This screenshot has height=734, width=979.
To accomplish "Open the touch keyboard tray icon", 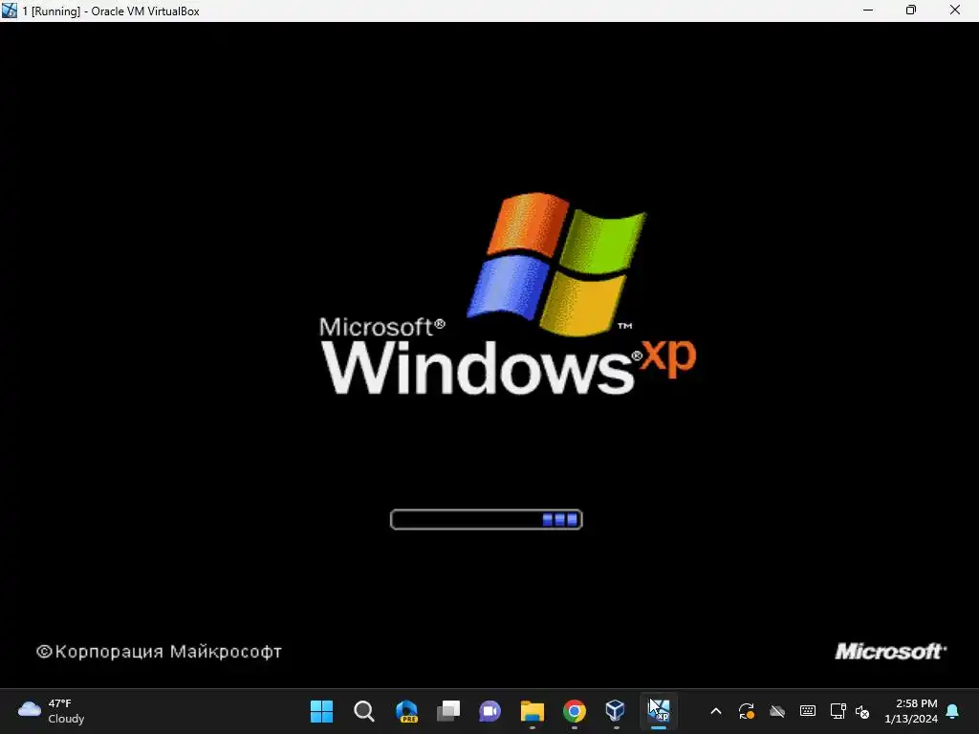I will (x=807, y=711).
